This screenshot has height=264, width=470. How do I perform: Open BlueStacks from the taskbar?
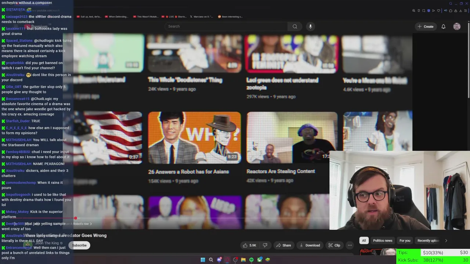[268, 260]
